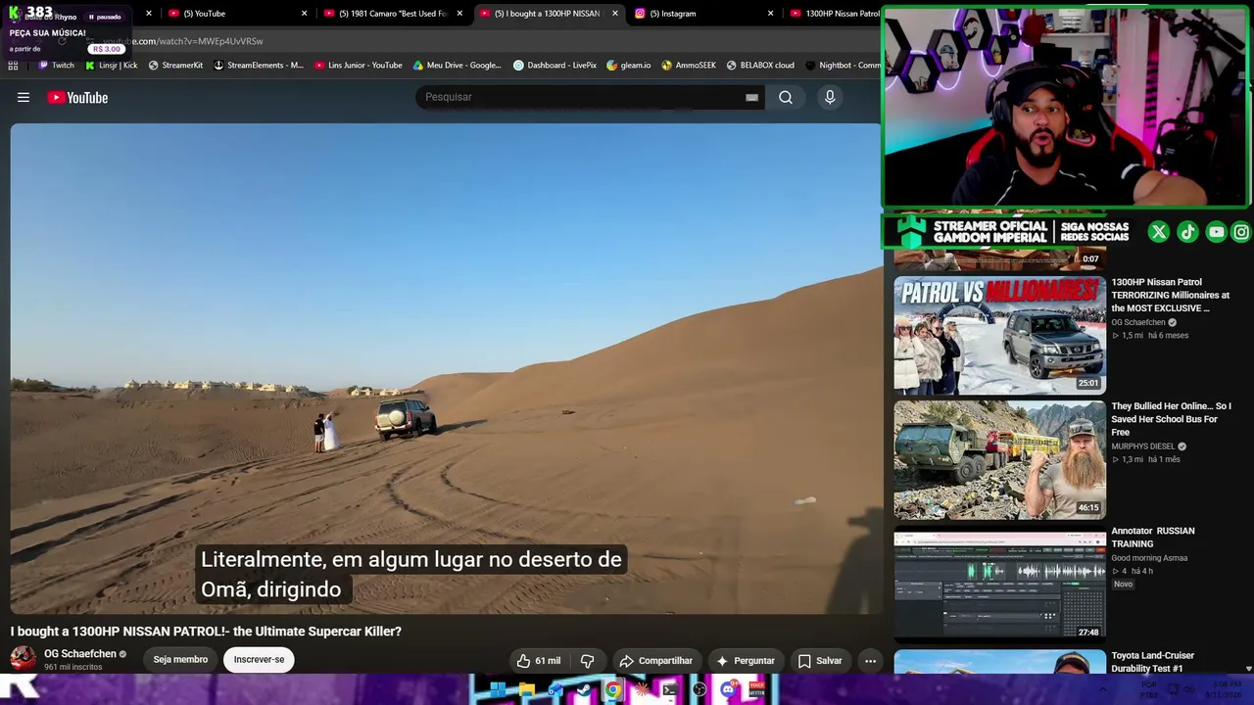Open the MURPHYS DIESEL channel link
This screenshot has width=1254, height=705.
pyautogui.click(x=1142, y=446)
